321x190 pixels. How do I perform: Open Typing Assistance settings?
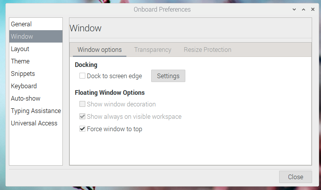pyautogui.click(x=36, y=111)
